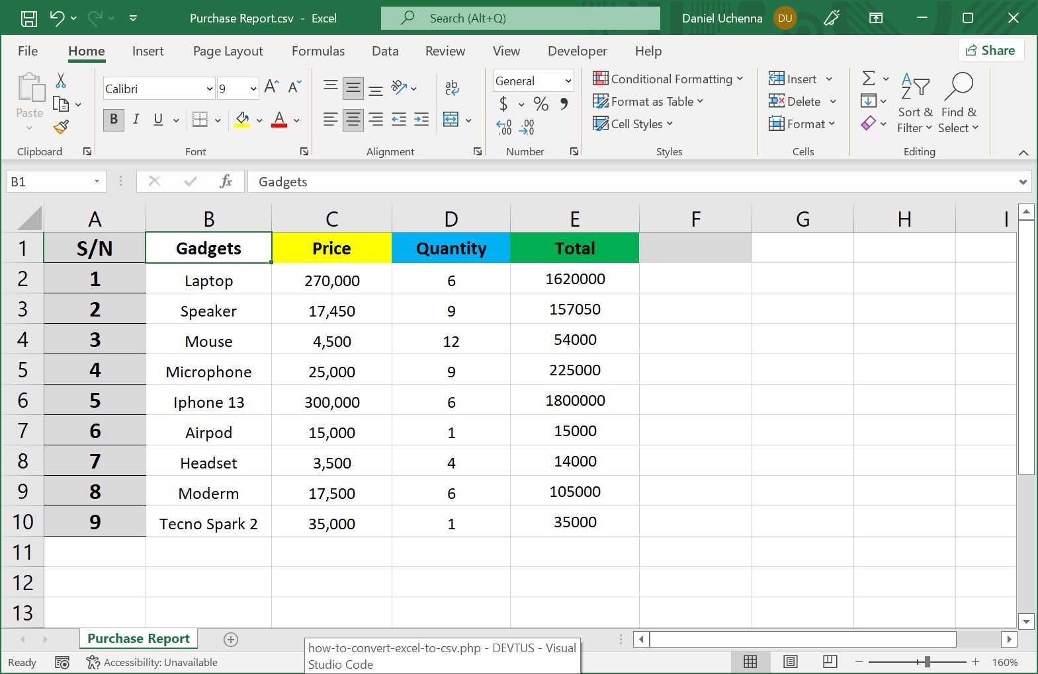Toggle Top Align vertical alignment

[331, 87]
